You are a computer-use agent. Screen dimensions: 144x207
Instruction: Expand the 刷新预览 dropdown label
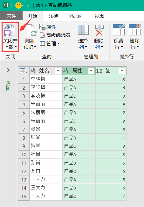[30, 44]
